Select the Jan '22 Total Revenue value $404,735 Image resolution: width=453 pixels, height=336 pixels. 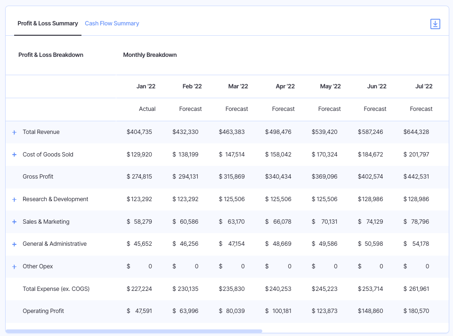coord(139,132)
